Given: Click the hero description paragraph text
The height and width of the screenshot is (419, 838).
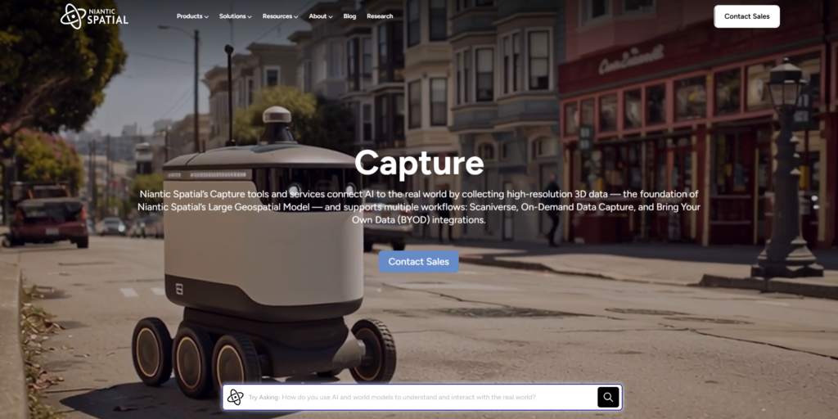Looking at the screenshot, I should coord(419,207).
